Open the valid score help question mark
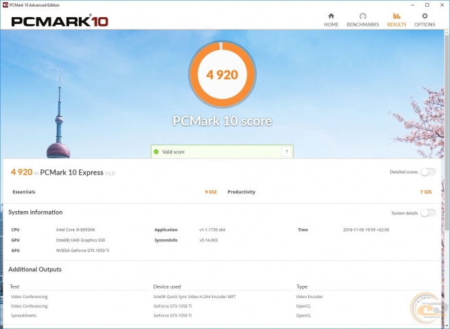The height and width of the screenshot is (329, 450). click(x=287, y=151)
